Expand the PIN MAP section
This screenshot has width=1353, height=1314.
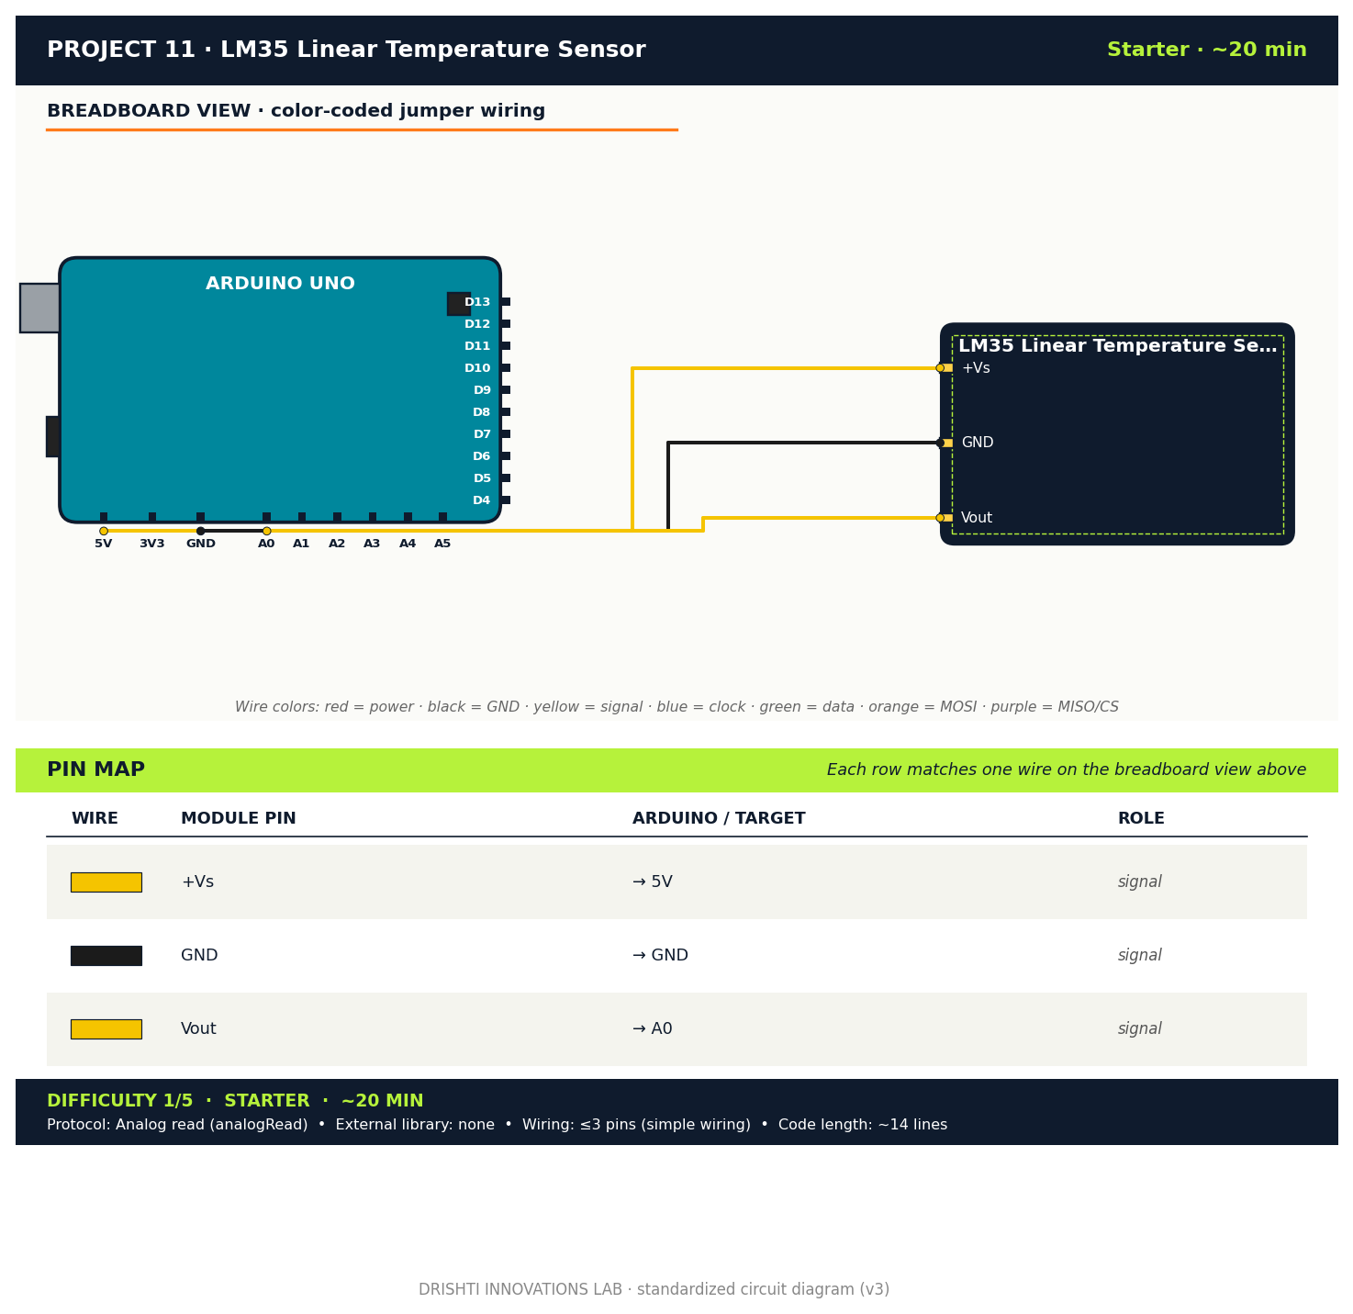click(x=95, y=769)
